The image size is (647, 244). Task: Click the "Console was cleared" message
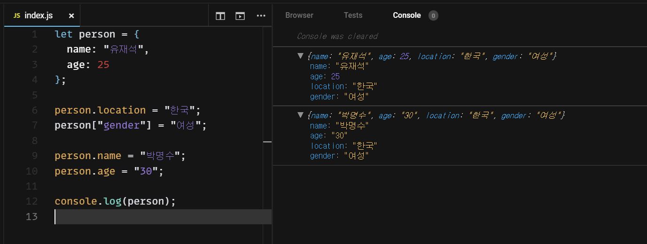tap(337, 36)
